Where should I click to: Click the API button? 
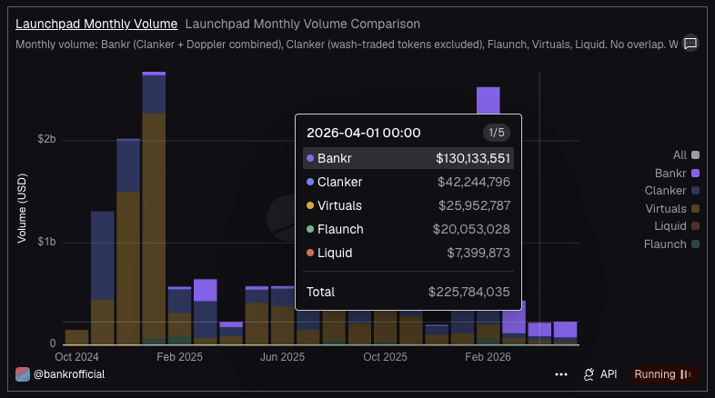pyautogui.click(x=600, y=374)
